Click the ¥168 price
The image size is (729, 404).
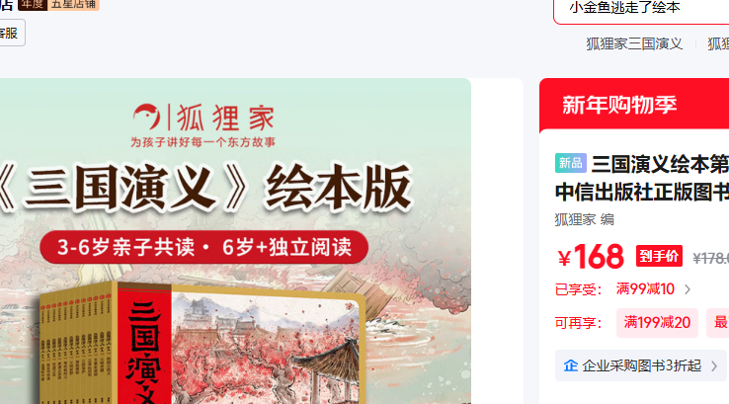(591, 256)
